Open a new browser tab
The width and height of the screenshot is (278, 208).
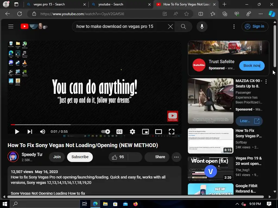tap(224, 4)
